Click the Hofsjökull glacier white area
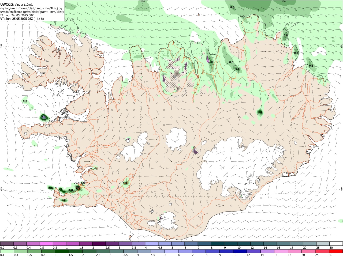This screenshot has height=257, width=343. point(176,138)
